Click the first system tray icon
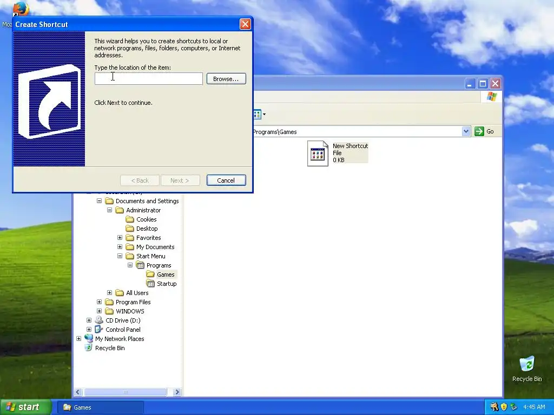 point(494,407)
